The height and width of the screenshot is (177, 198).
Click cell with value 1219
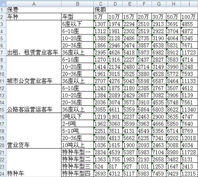101,117
